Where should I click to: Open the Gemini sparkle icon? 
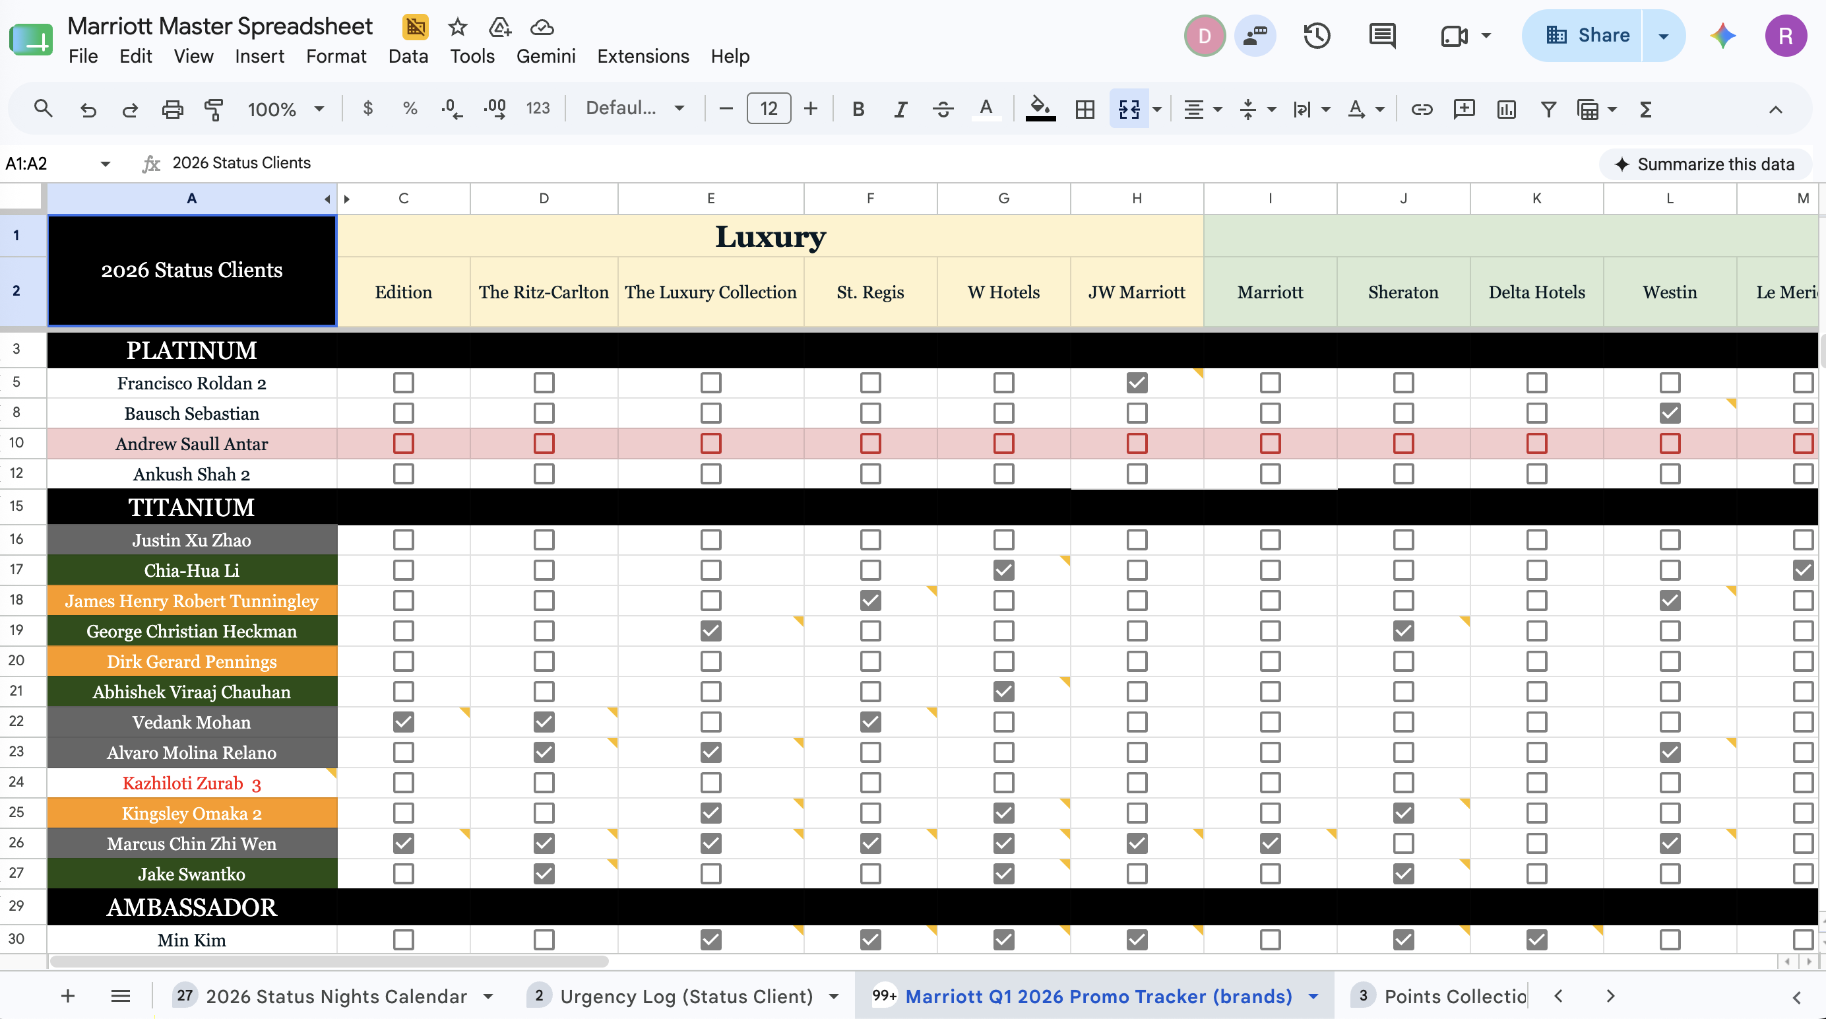click(1722, 36)
